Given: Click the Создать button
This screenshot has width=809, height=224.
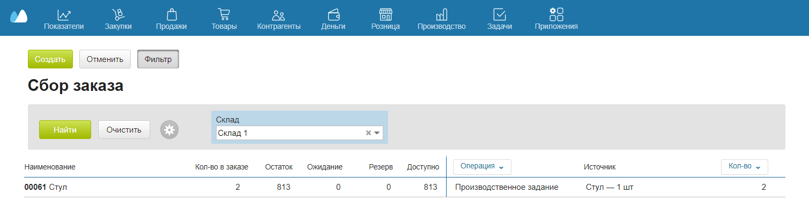Looking at the screenshot, I should click(x=50, y=59).
